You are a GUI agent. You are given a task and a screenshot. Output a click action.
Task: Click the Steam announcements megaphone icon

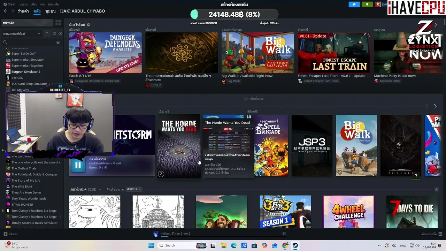point(354,5)
